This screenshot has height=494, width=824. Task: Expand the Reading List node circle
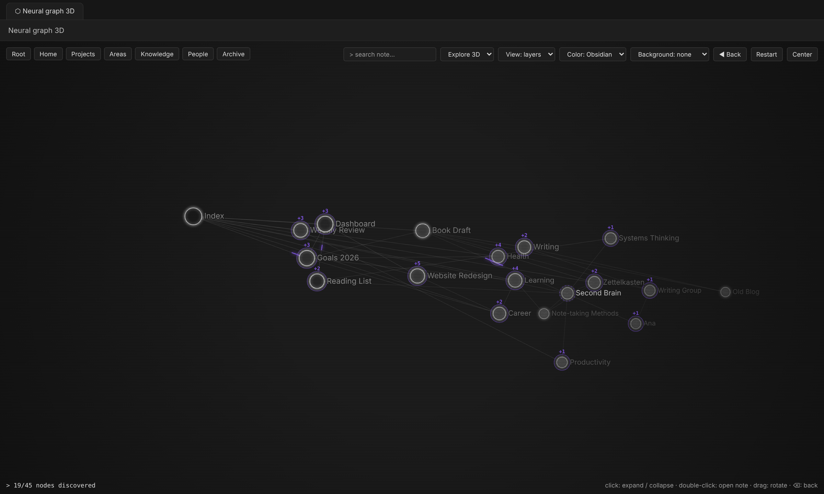[317, 281]
